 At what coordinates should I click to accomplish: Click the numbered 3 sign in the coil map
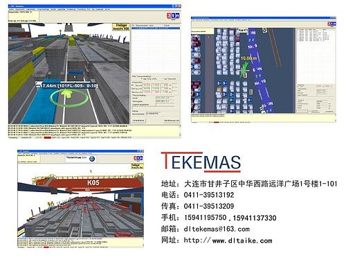coord(264,30)
